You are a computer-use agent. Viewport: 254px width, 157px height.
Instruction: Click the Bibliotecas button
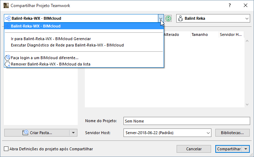pos(232,133)
